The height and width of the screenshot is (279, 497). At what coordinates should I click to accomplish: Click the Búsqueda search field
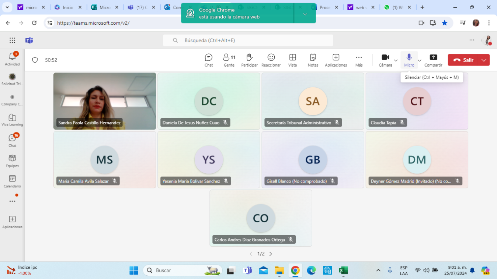248,40
